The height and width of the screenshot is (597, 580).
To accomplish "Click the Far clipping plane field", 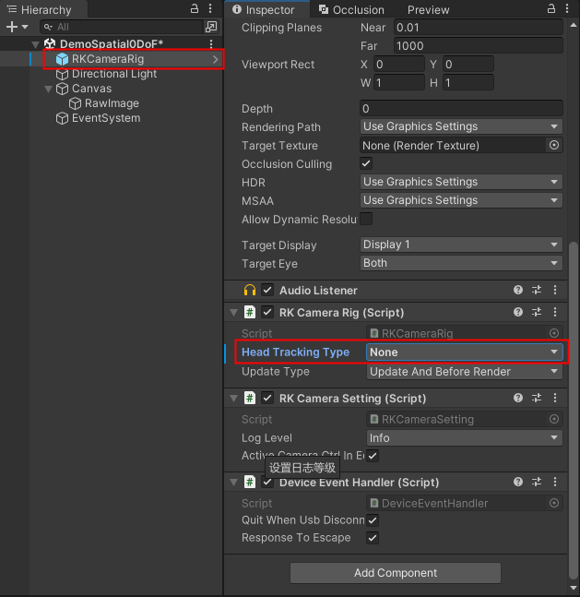I will pyautogui.click(x=479, y=46).
